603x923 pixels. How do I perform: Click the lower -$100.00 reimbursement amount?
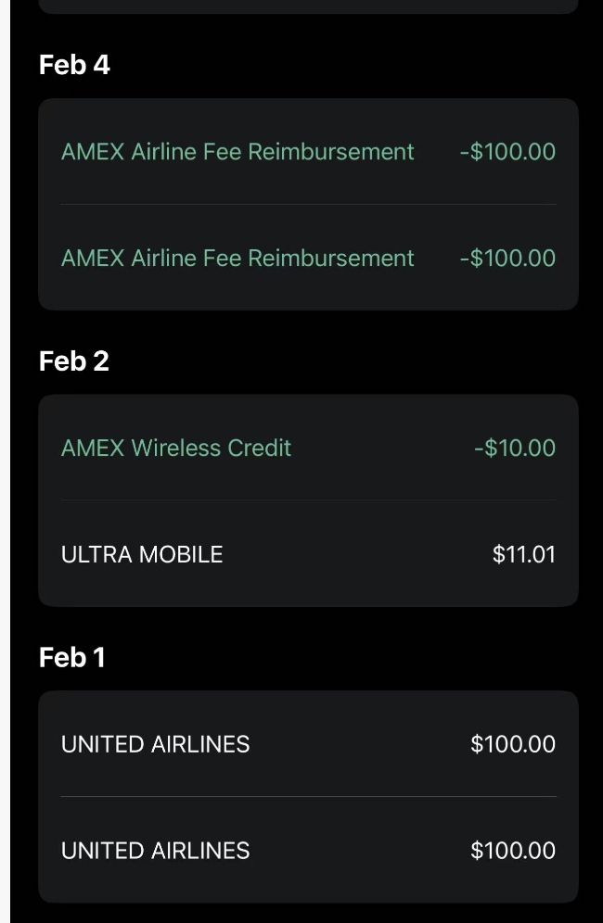pyautogui.click(x=507, y=258)
